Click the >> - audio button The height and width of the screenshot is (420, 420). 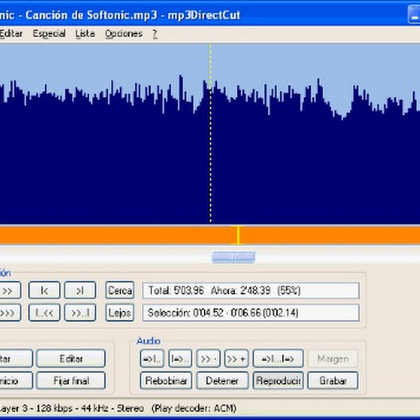[208, 359]
